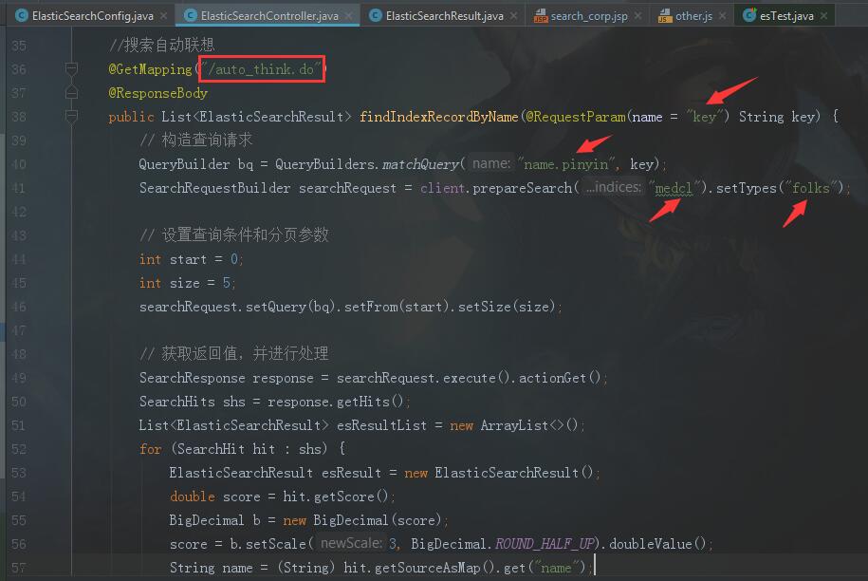Click the comment "// 构造查询请求"
Screen dimensions: 868x581
coord(196,141)
